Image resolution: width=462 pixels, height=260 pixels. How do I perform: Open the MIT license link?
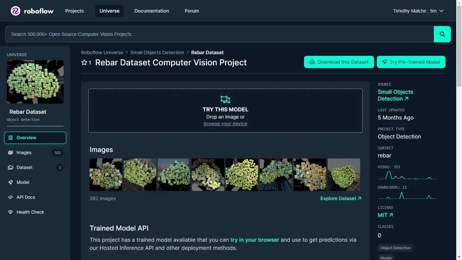click(x=385, y=215)
